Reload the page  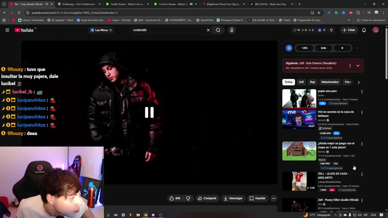[19, 13]
